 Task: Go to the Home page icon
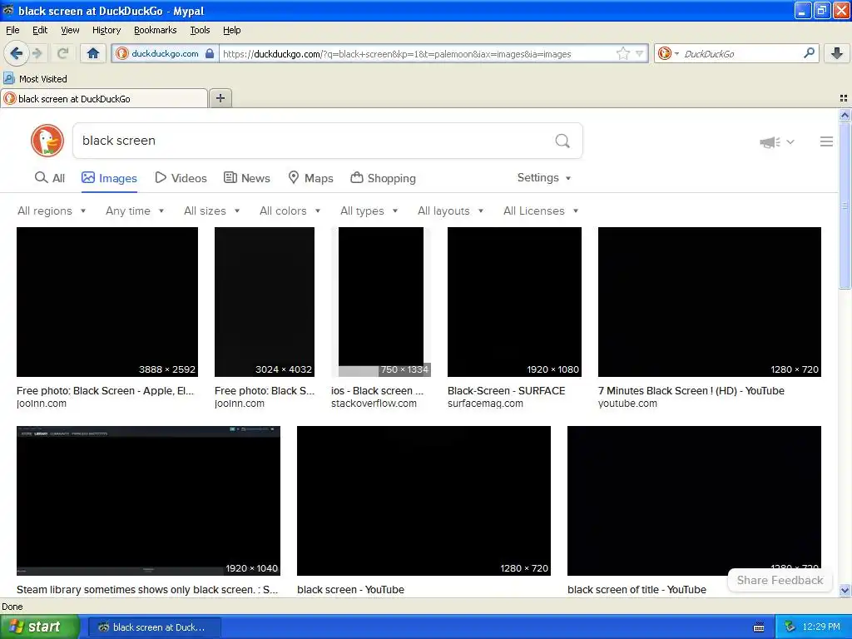93,53
